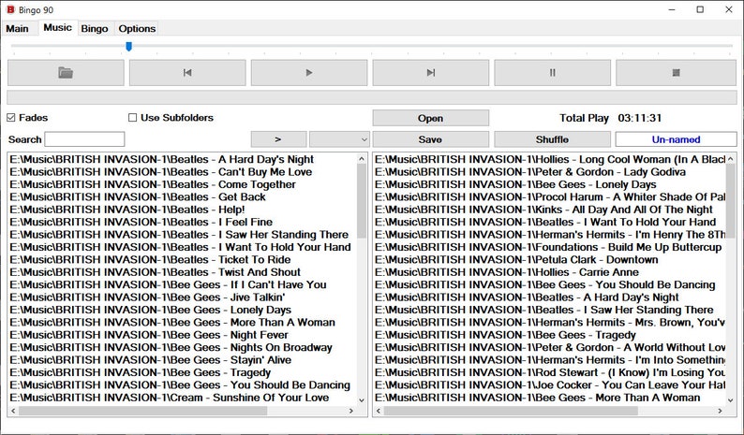Click the > add-to-playlist button

[278, 139]
